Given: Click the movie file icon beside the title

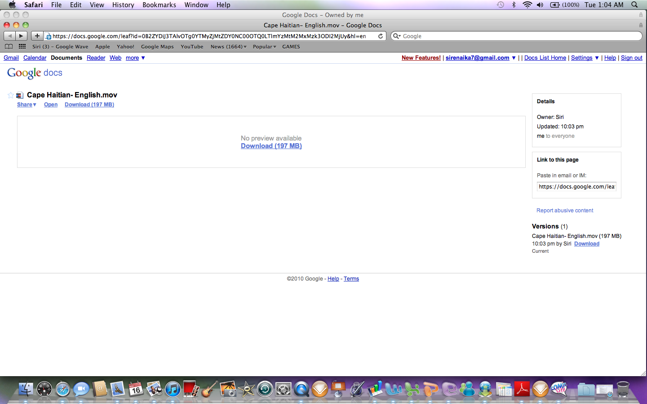Looking at the screenshot, I should (x=19, y=95).
